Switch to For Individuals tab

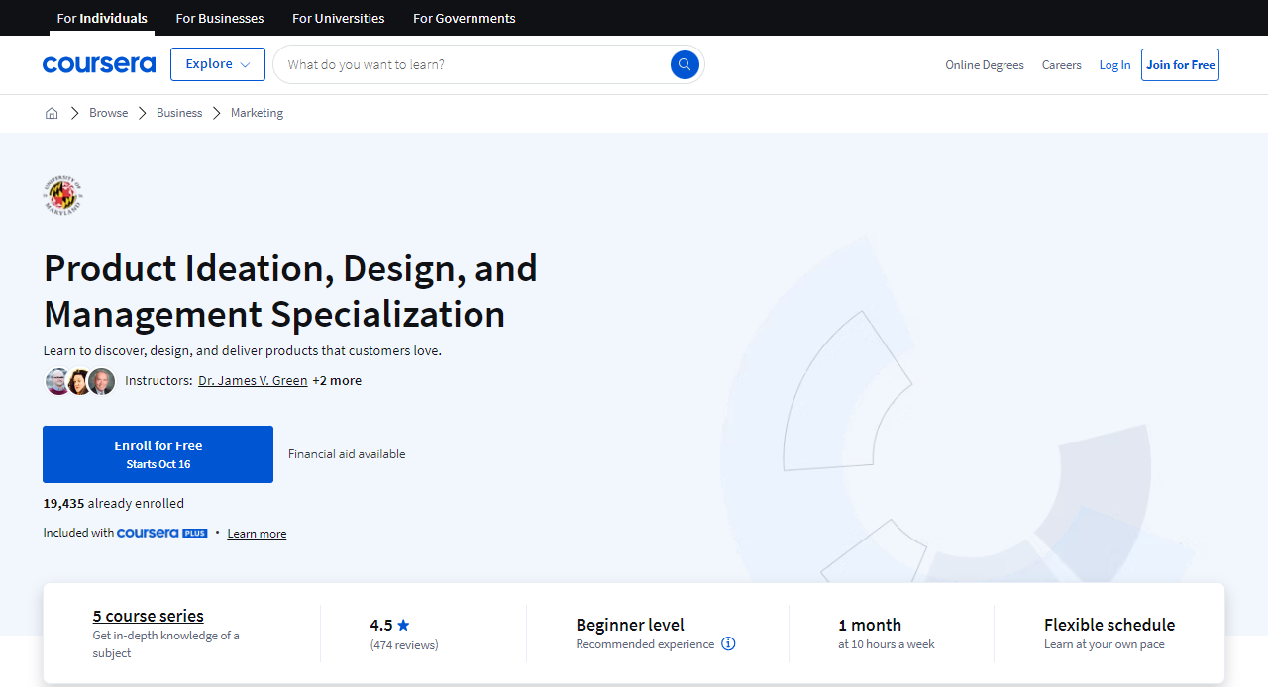(102, 18)
